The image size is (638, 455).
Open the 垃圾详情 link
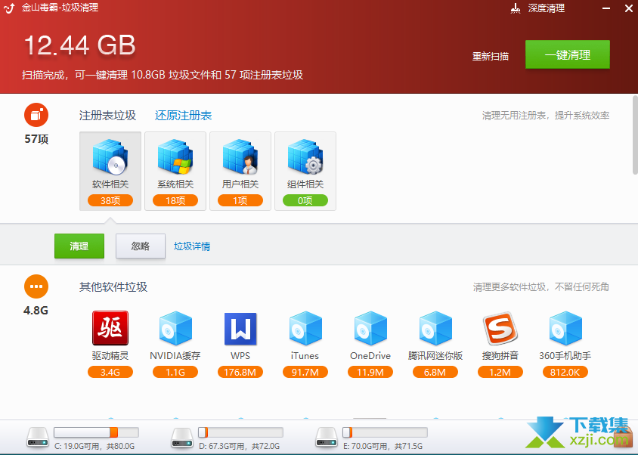click(192, 246)
